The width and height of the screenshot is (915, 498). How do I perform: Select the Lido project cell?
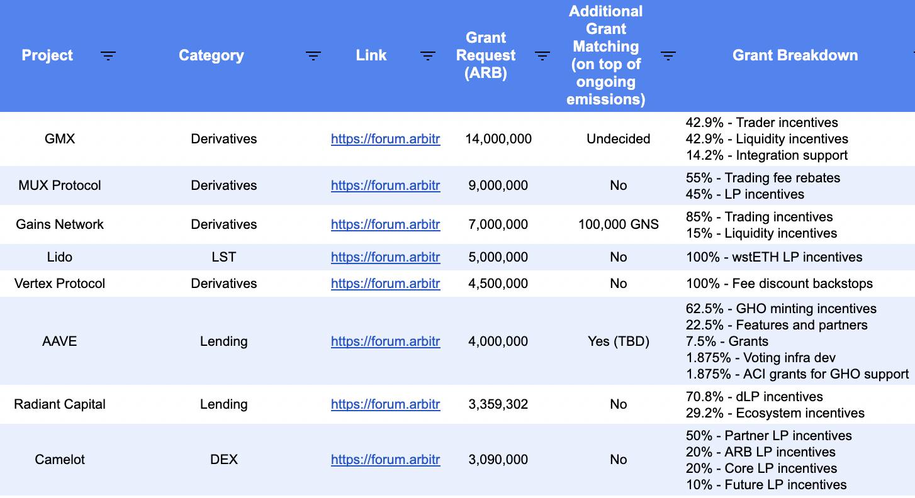click(60, 257)
